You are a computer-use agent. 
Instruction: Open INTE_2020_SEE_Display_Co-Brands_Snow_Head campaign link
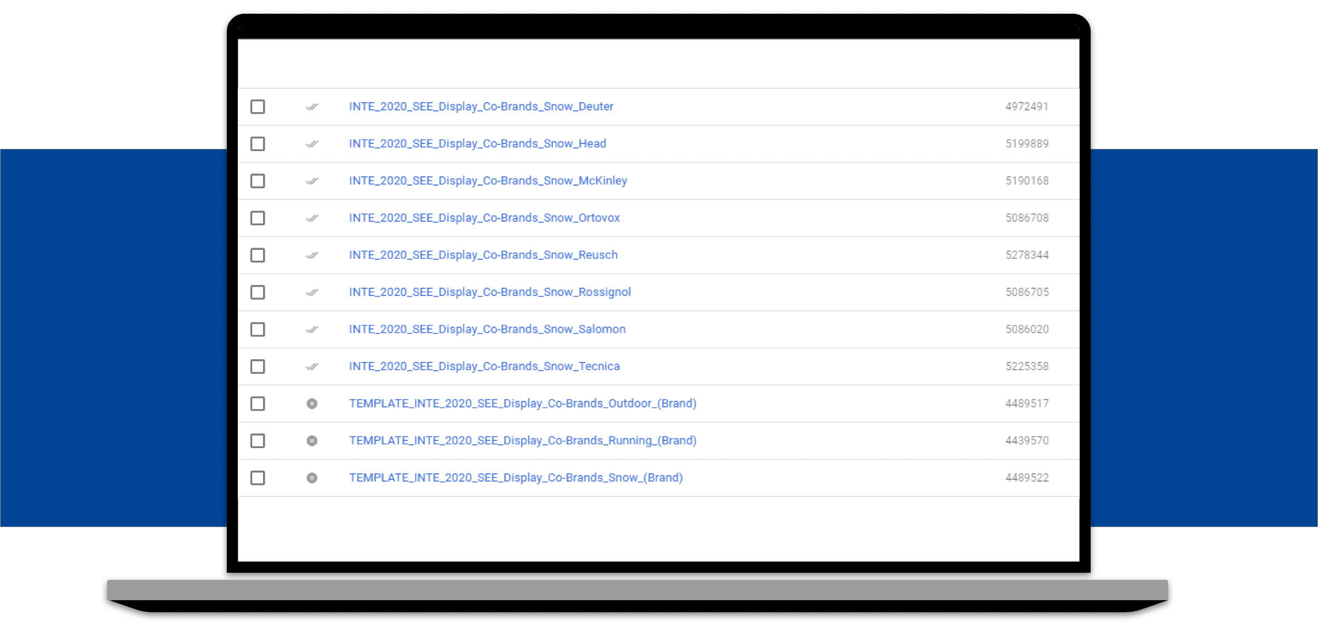[477, 143]
